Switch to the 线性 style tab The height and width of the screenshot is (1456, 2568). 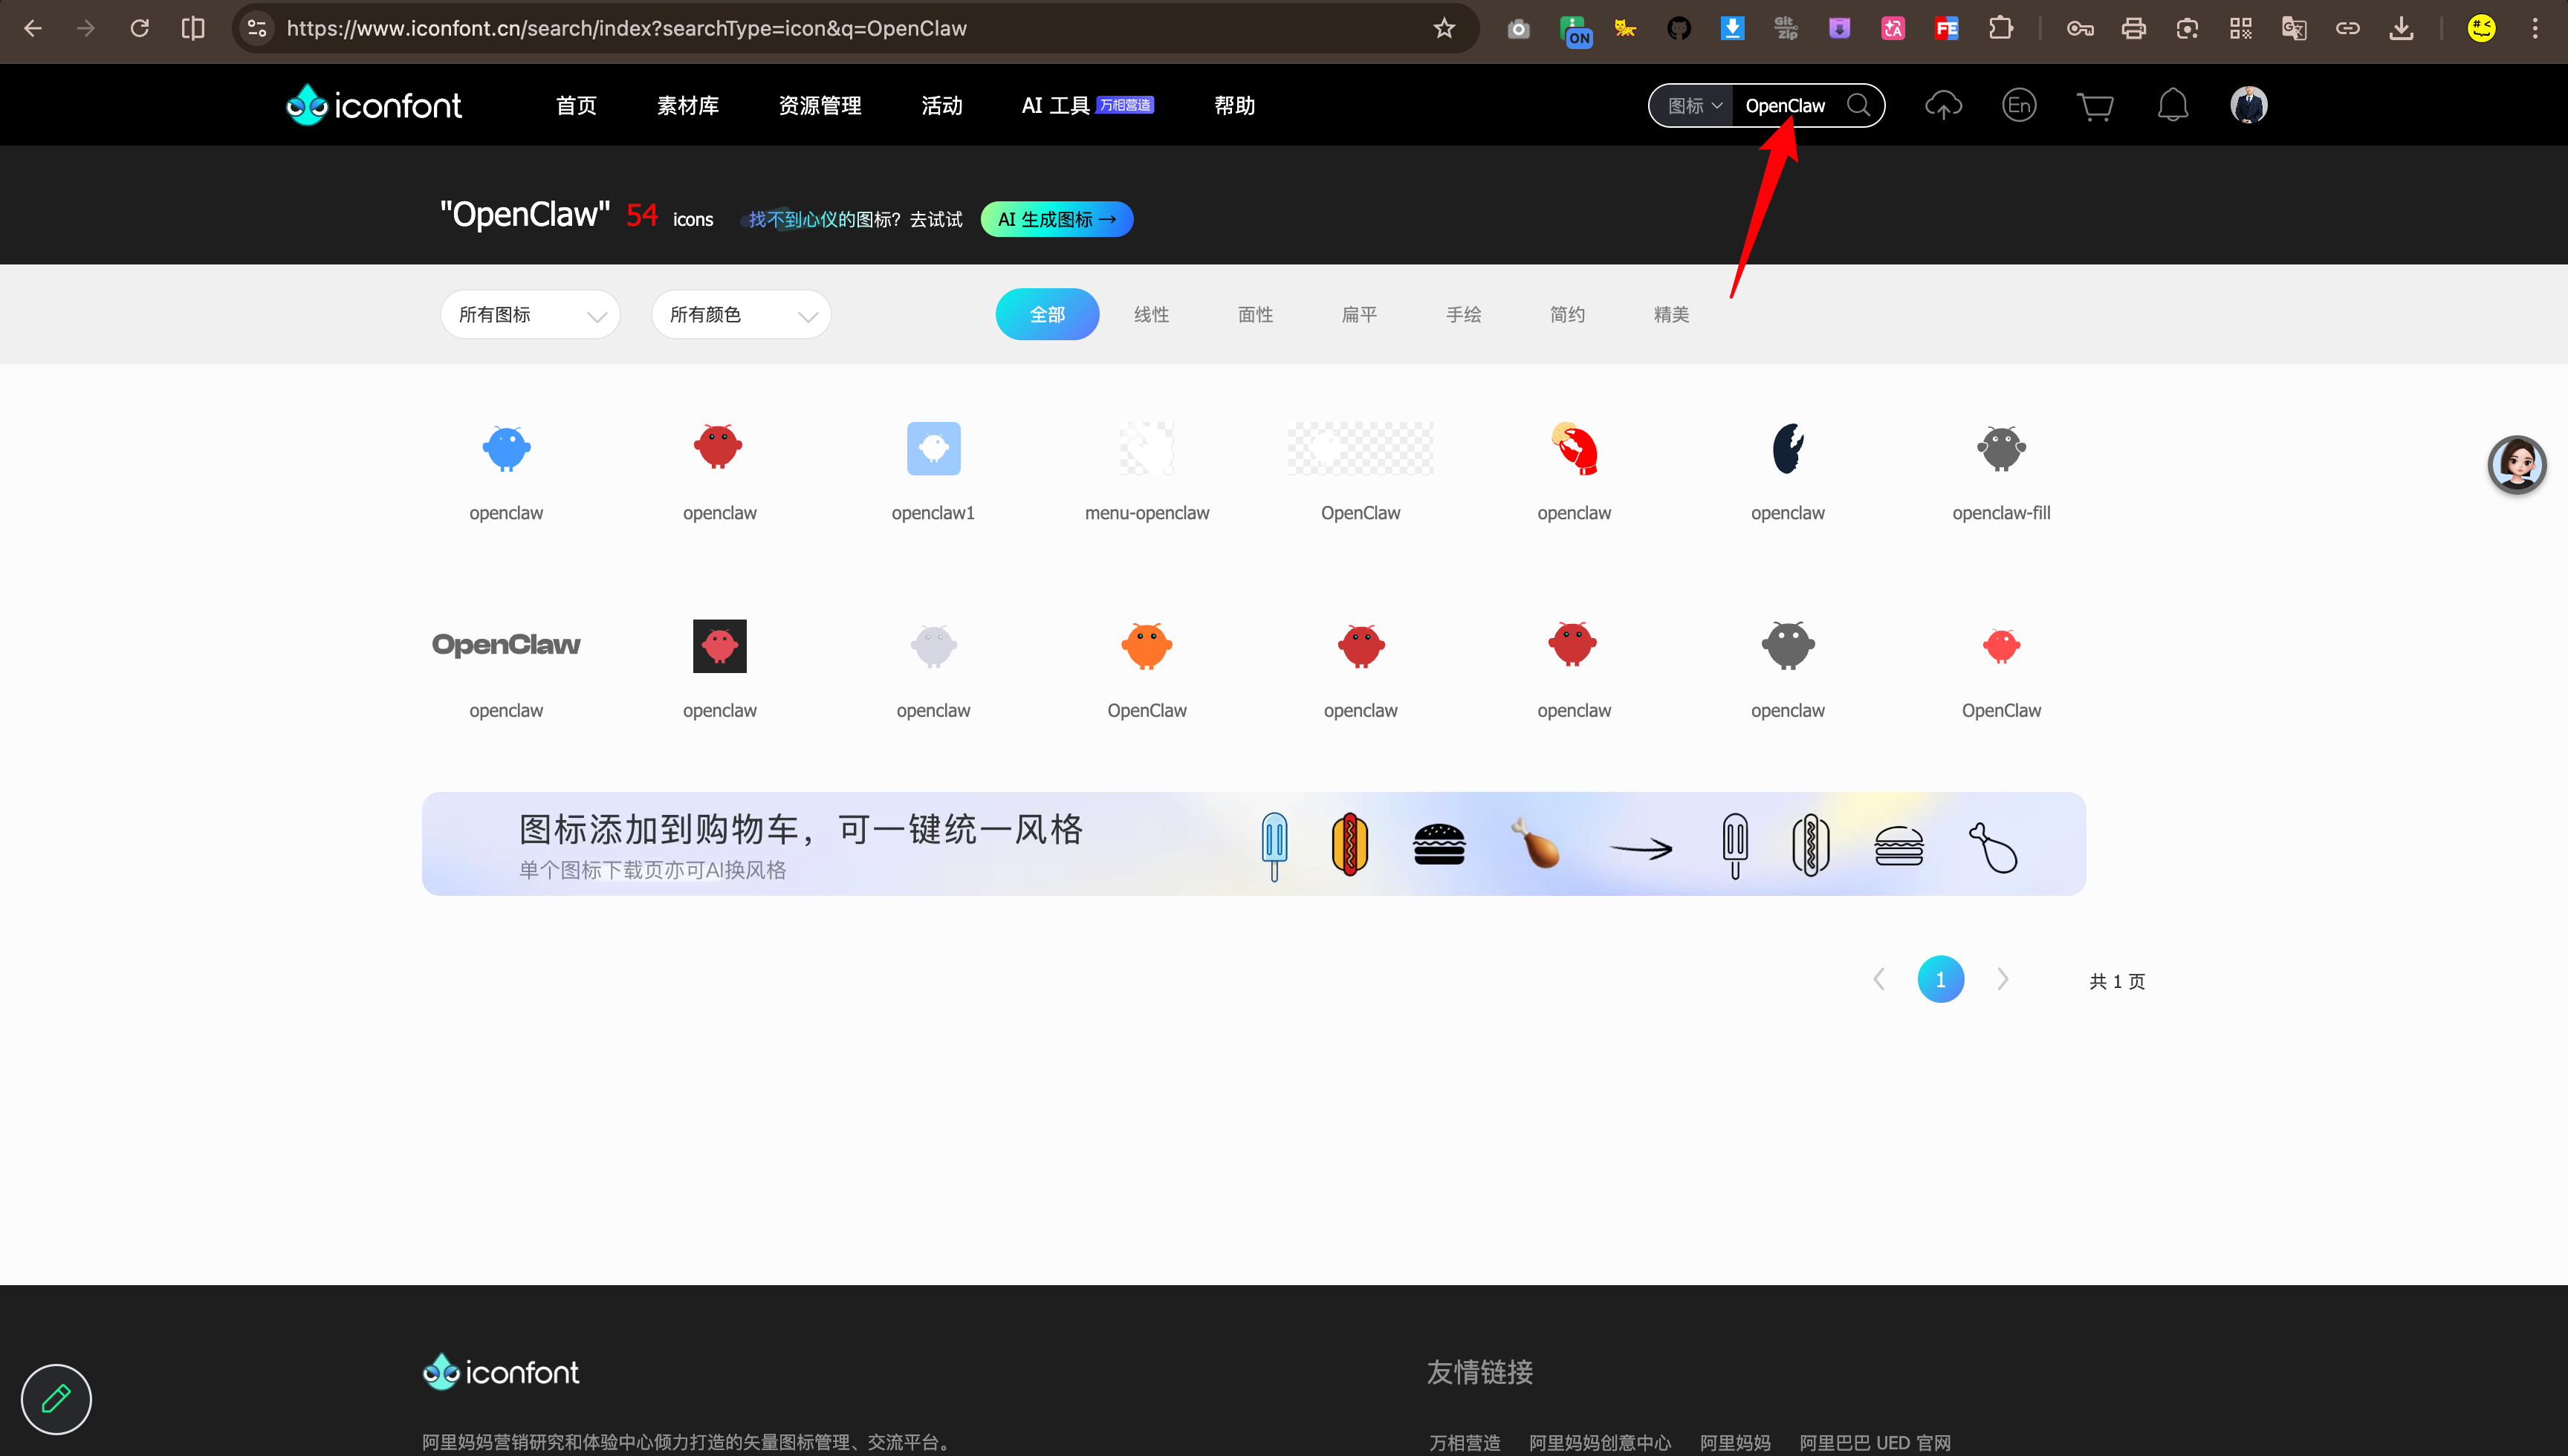[x=1151, y=314]
